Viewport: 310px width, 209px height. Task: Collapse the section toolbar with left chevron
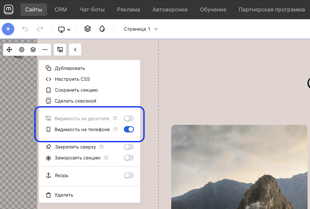(x=75, y=49)
